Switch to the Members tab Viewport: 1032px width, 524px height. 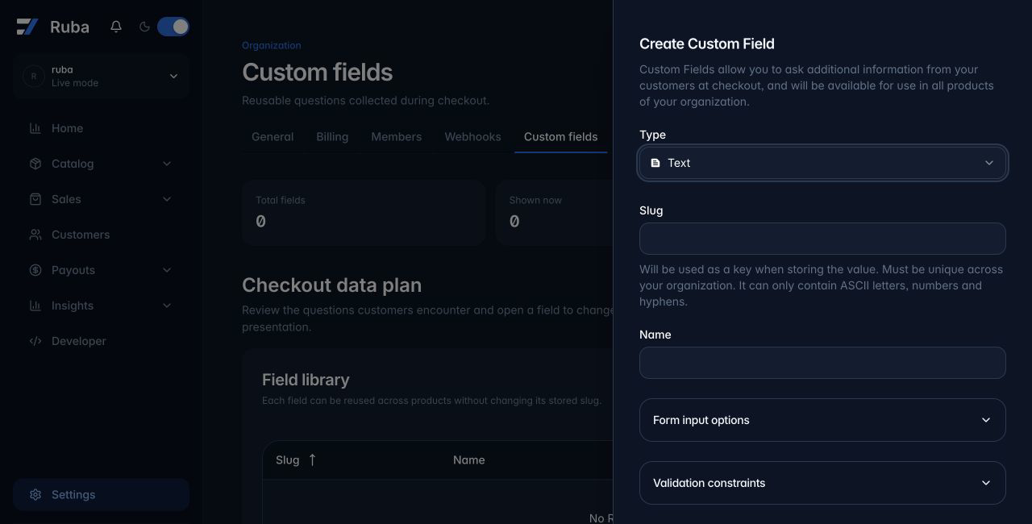coord(396,136)
